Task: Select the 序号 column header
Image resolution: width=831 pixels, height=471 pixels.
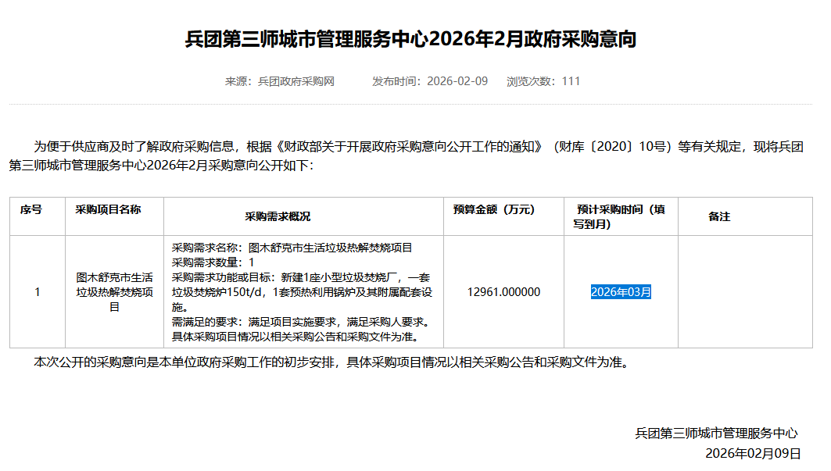Action: (x=31, y=210)
